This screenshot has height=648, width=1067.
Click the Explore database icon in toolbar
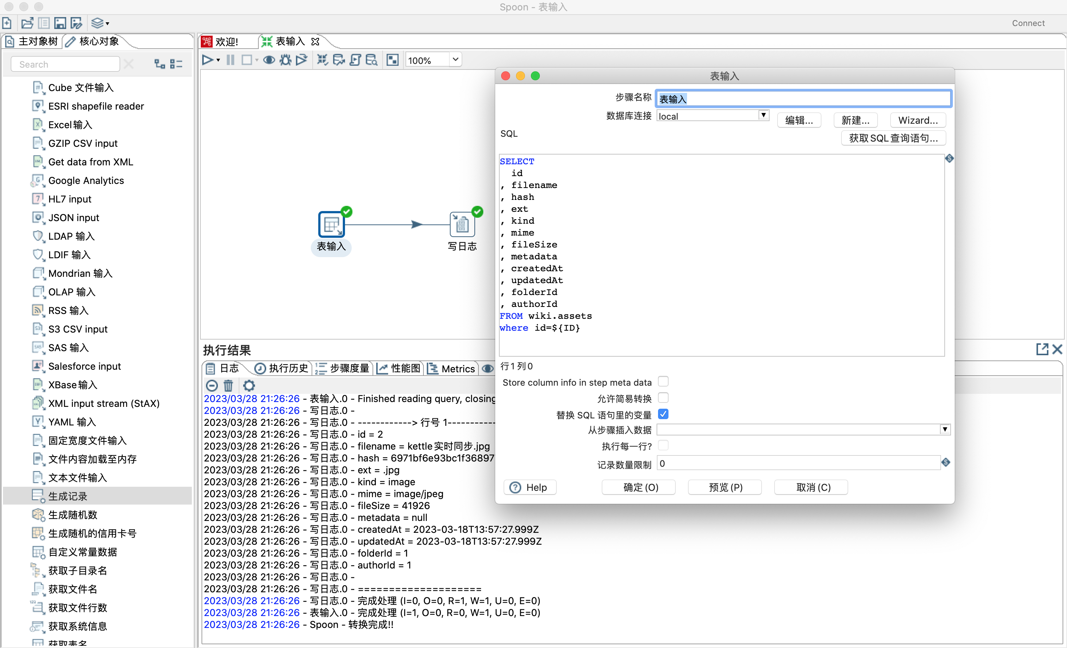(371, 60)
